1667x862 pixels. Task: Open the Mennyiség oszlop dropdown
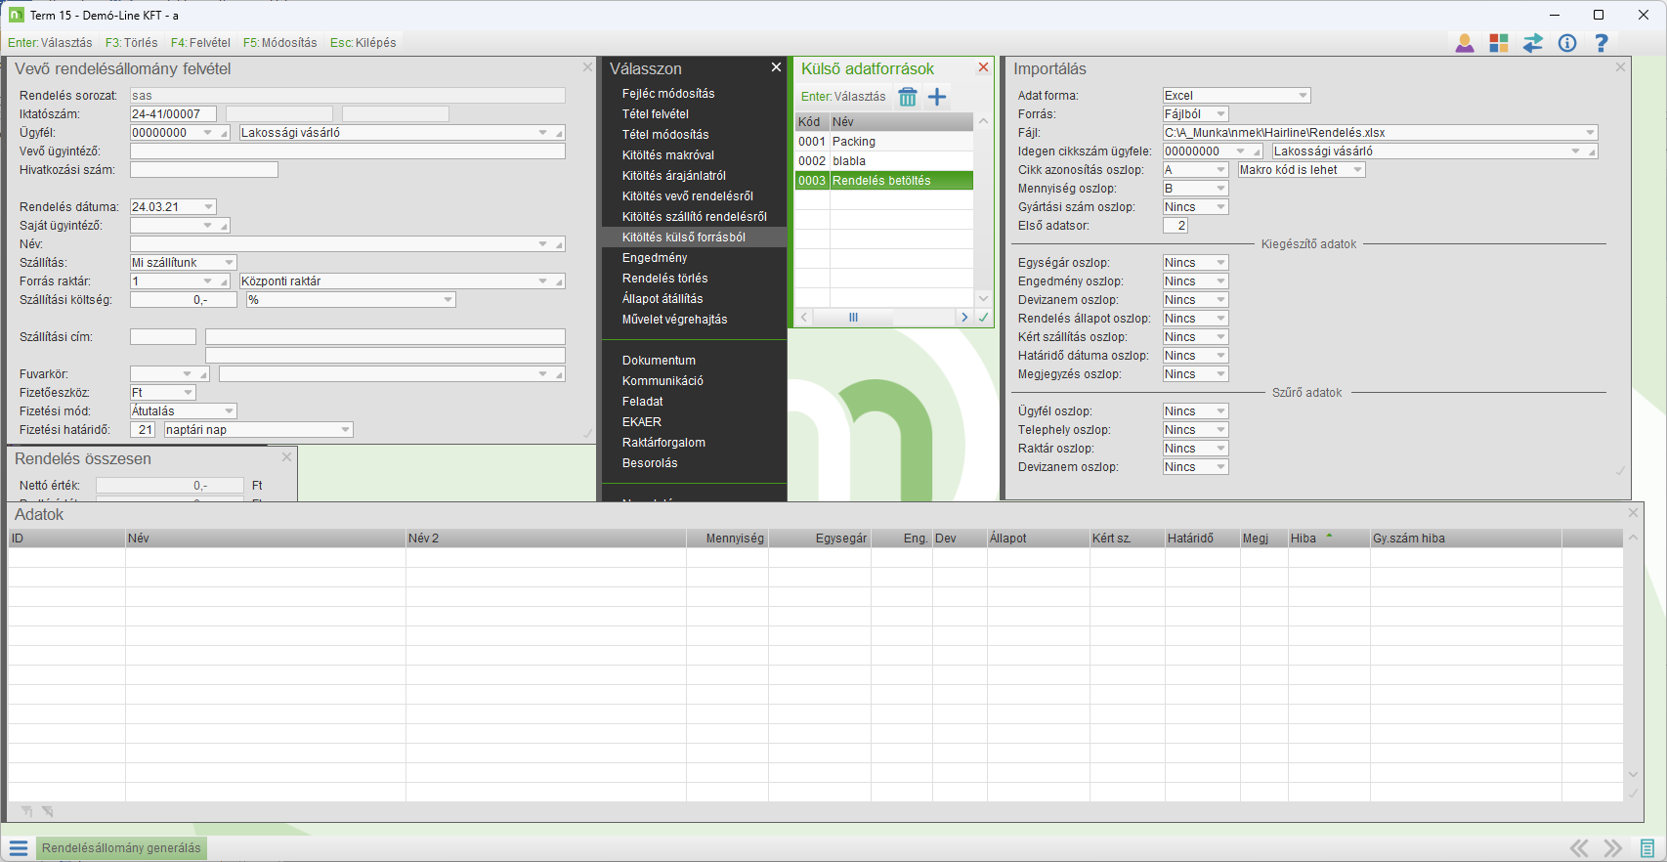[x=1220, y=189]
